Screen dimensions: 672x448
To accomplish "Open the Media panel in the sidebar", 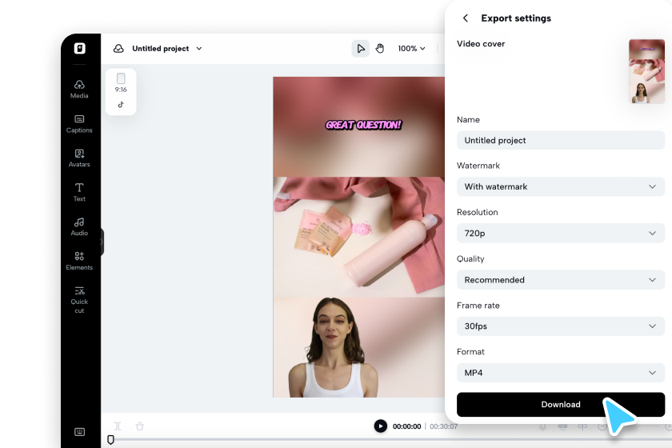I will (x=79, y=89).
